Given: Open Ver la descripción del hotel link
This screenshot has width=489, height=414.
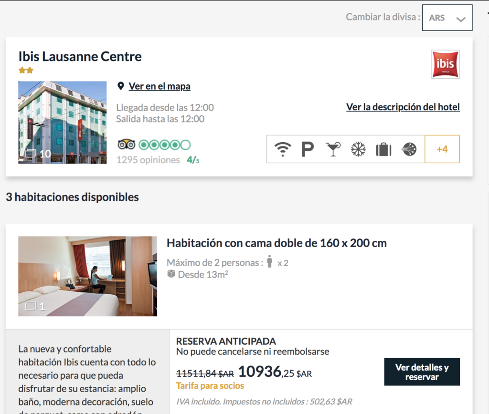Looking at the screenshot, I should pyautogui.click(x=403, y=107).
